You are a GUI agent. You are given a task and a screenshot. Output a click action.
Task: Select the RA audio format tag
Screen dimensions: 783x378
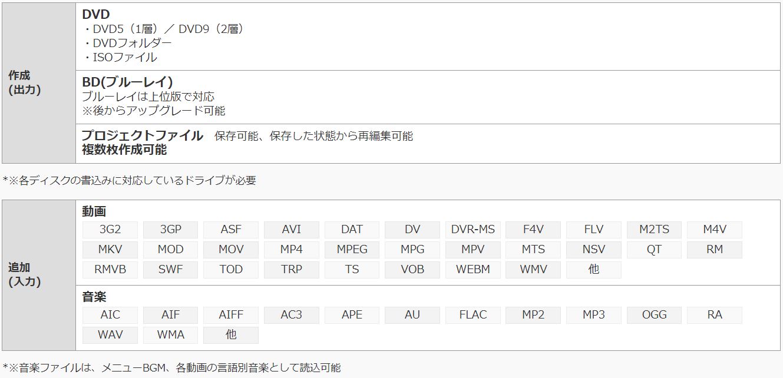tap(715, 315)
